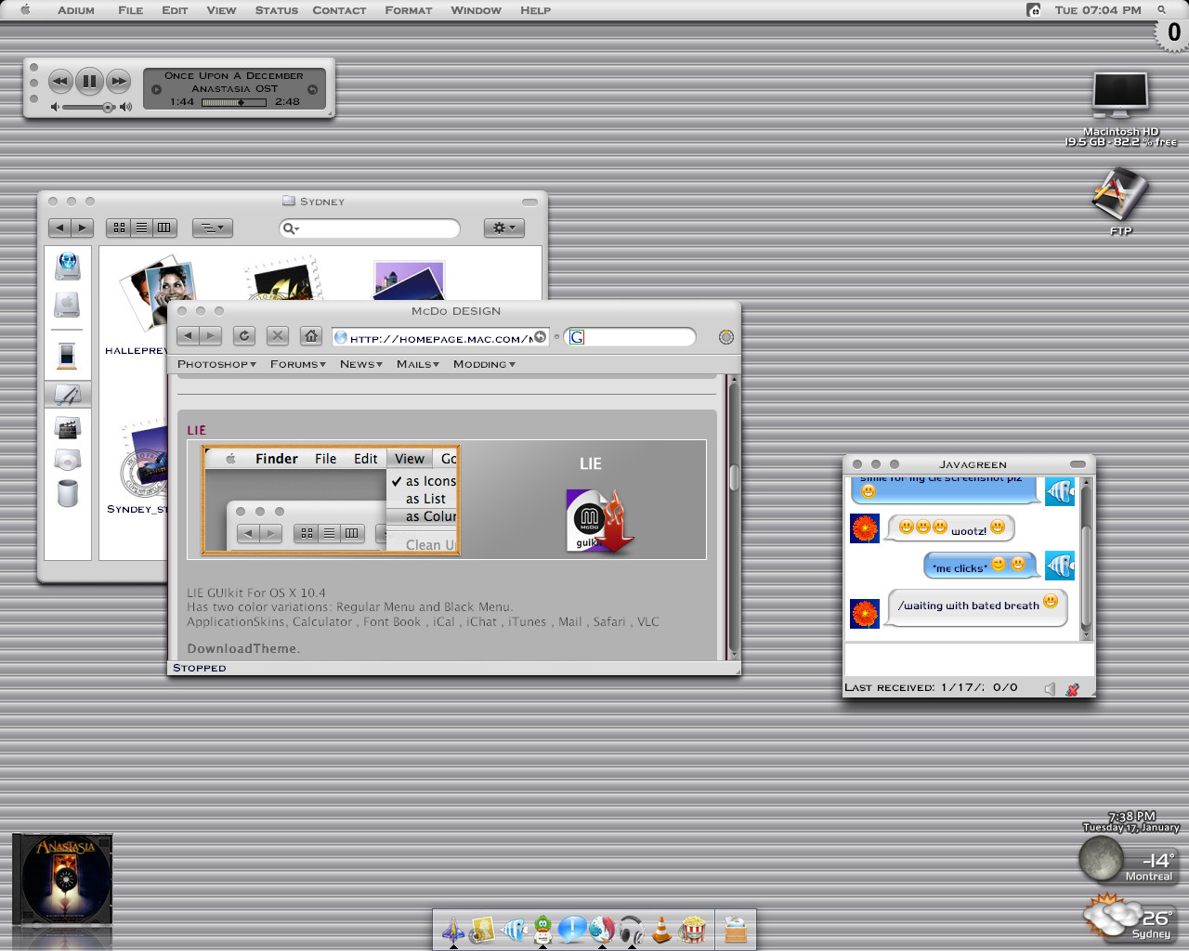Open the Contact menu
This screenshot has height=951, width=1189.
[339, 10]
